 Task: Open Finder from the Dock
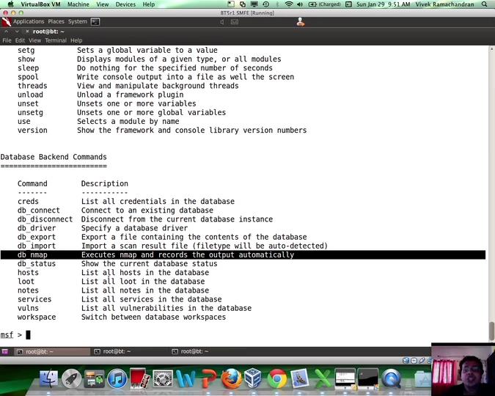pyautogui.click(x=48, y=378)
